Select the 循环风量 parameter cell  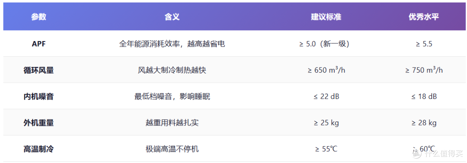[39, 70]
